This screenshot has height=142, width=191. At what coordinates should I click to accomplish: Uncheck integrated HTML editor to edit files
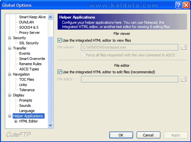click(x=60, y=72)
